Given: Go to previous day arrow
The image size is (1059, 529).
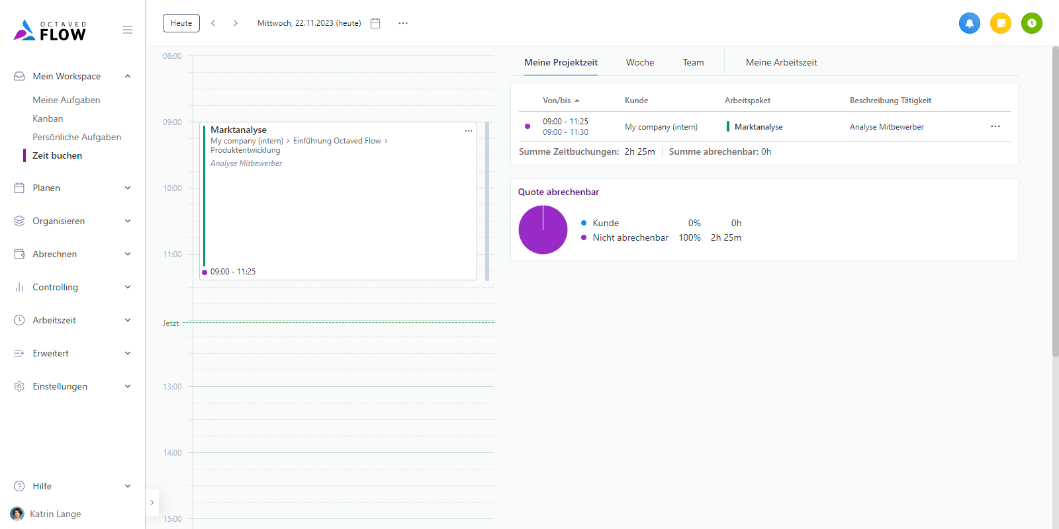Looking at the screenshot, I should pos(213,23).
